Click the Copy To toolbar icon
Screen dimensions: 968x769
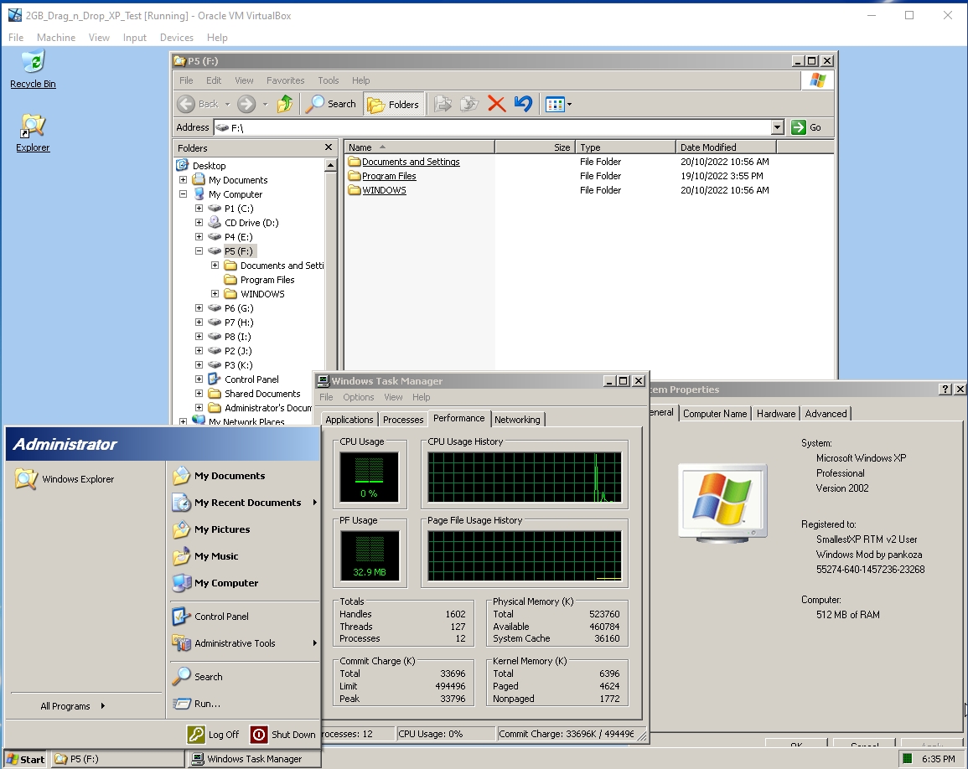[x=469, y=104]
